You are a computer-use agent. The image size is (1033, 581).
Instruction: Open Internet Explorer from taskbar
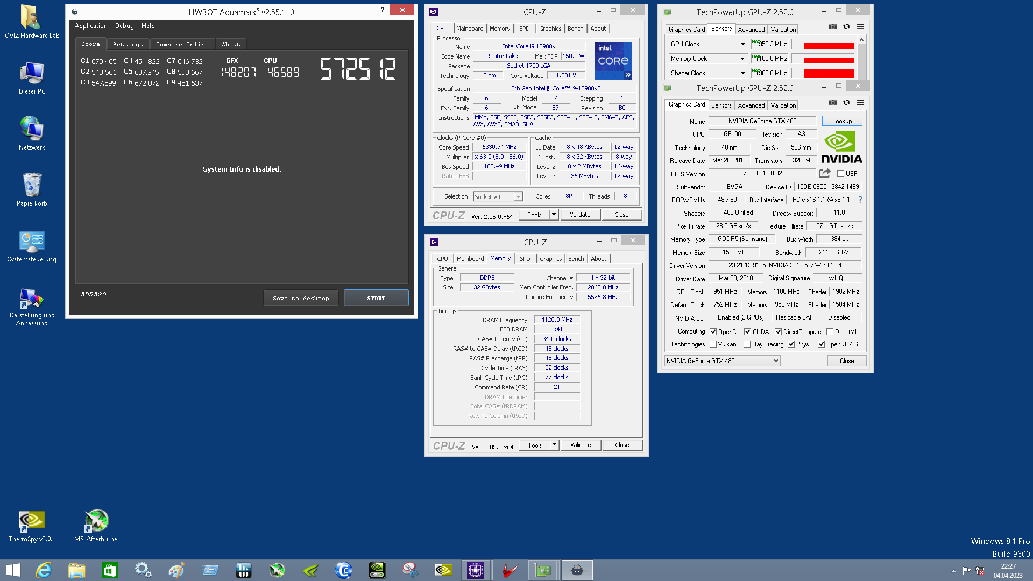(44, 570)
